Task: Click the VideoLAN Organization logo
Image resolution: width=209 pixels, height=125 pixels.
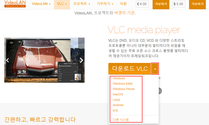Action: pyautogui.click(x=15, y=4)
